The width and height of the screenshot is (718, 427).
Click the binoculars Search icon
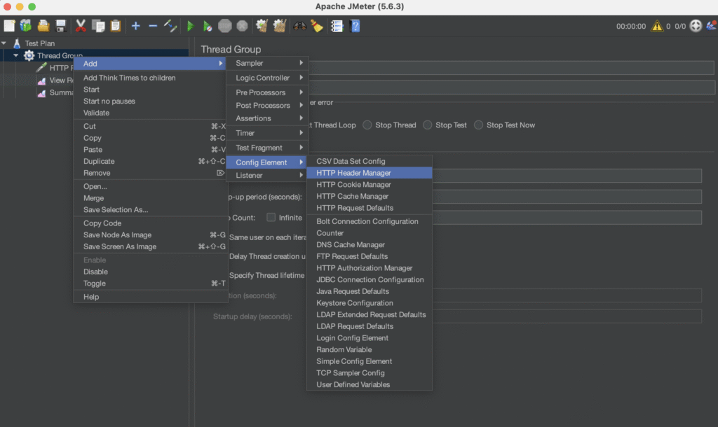click(299, 26)
